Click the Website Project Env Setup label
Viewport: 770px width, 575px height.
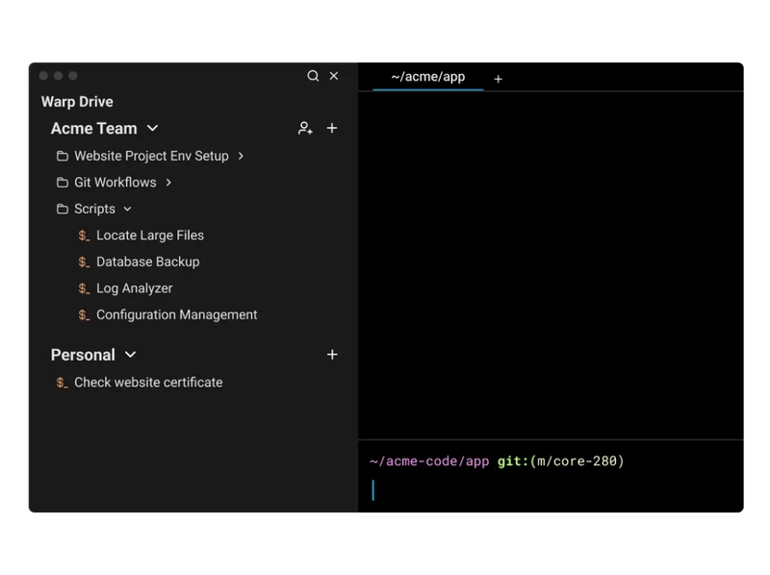(x=151, y=156)
